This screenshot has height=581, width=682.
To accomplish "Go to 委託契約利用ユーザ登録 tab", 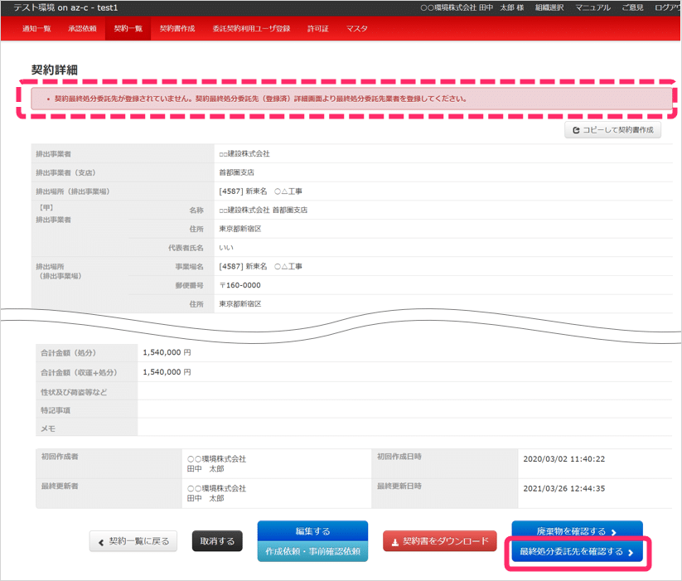I will (251, 29).
